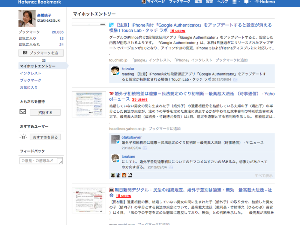Click headlines.yahoo.co.jp domain link
The width and height of the screenshot is (300, 225).
(x=127, y=129)
